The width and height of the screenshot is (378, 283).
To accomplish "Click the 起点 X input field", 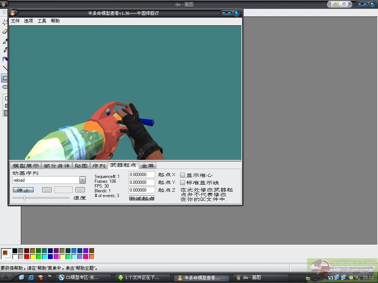I will click(141, 175).
